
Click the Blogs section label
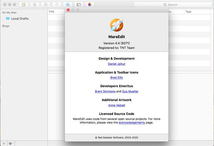(x=6, y=26)
